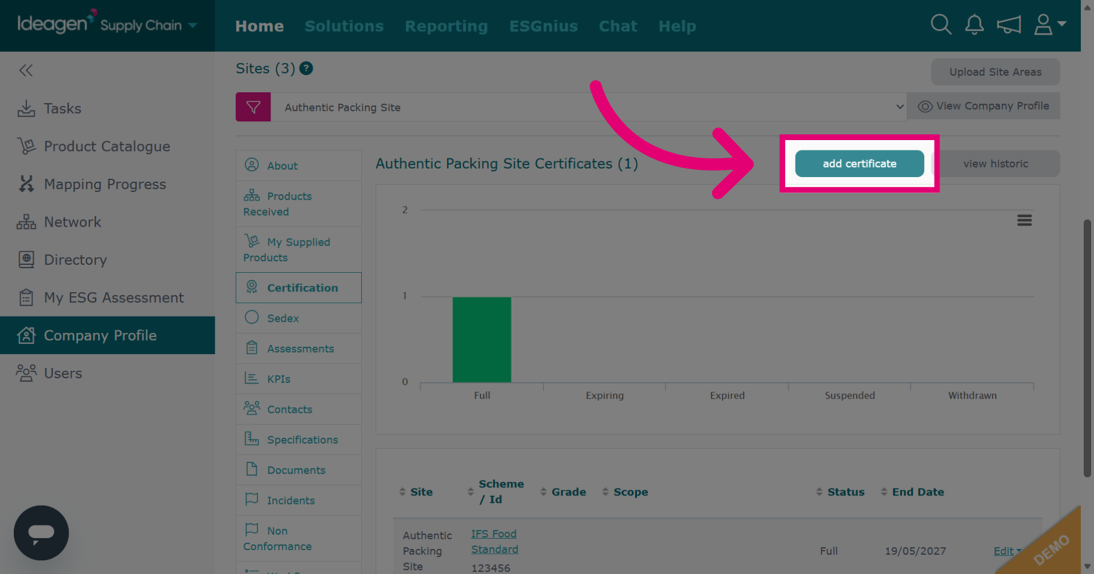1094x574 pixels.
Task: Open the Sedex tab
Action: [299, 318]
